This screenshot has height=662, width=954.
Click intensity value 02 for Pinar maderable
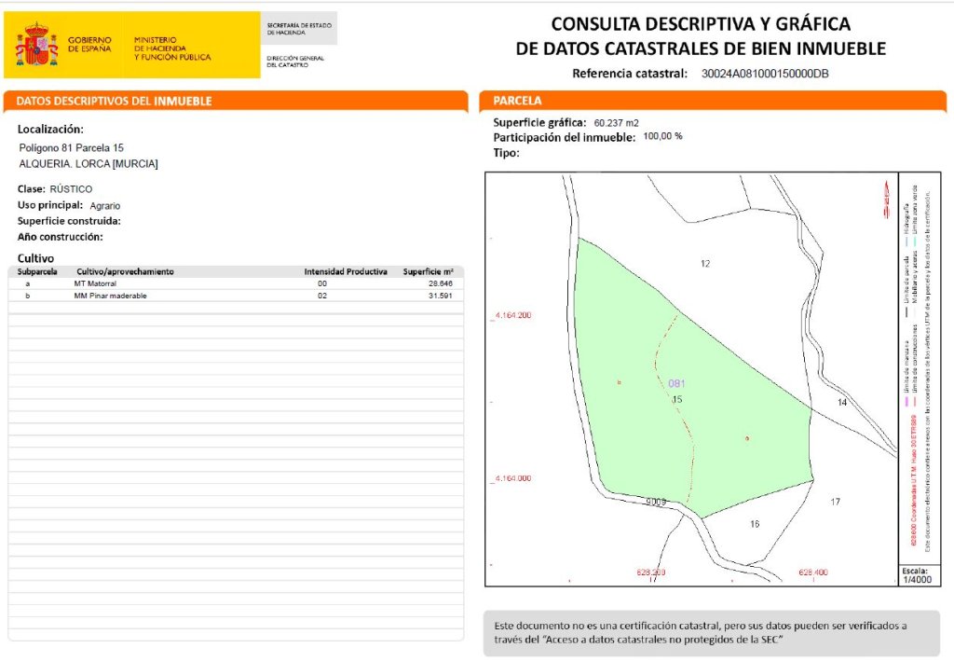[x=321, y=296]
